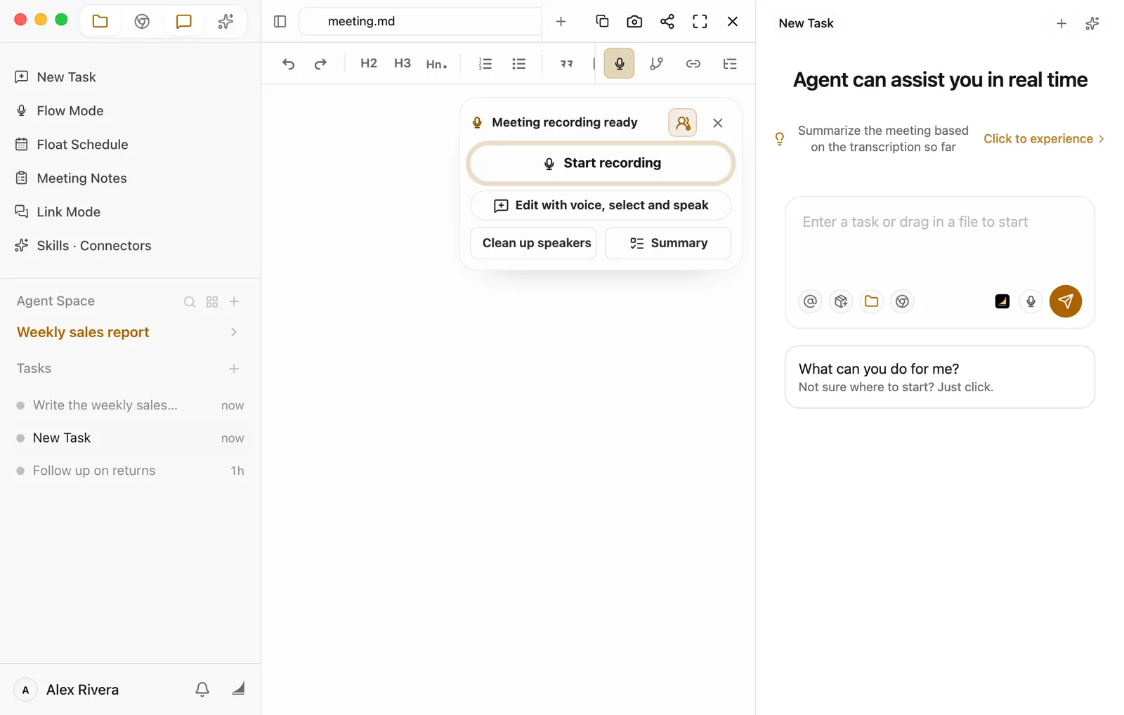Send the task with orange send button
Image resolution: width=1124 pixels, height=715 pixels.
[x=1066, y=301]
